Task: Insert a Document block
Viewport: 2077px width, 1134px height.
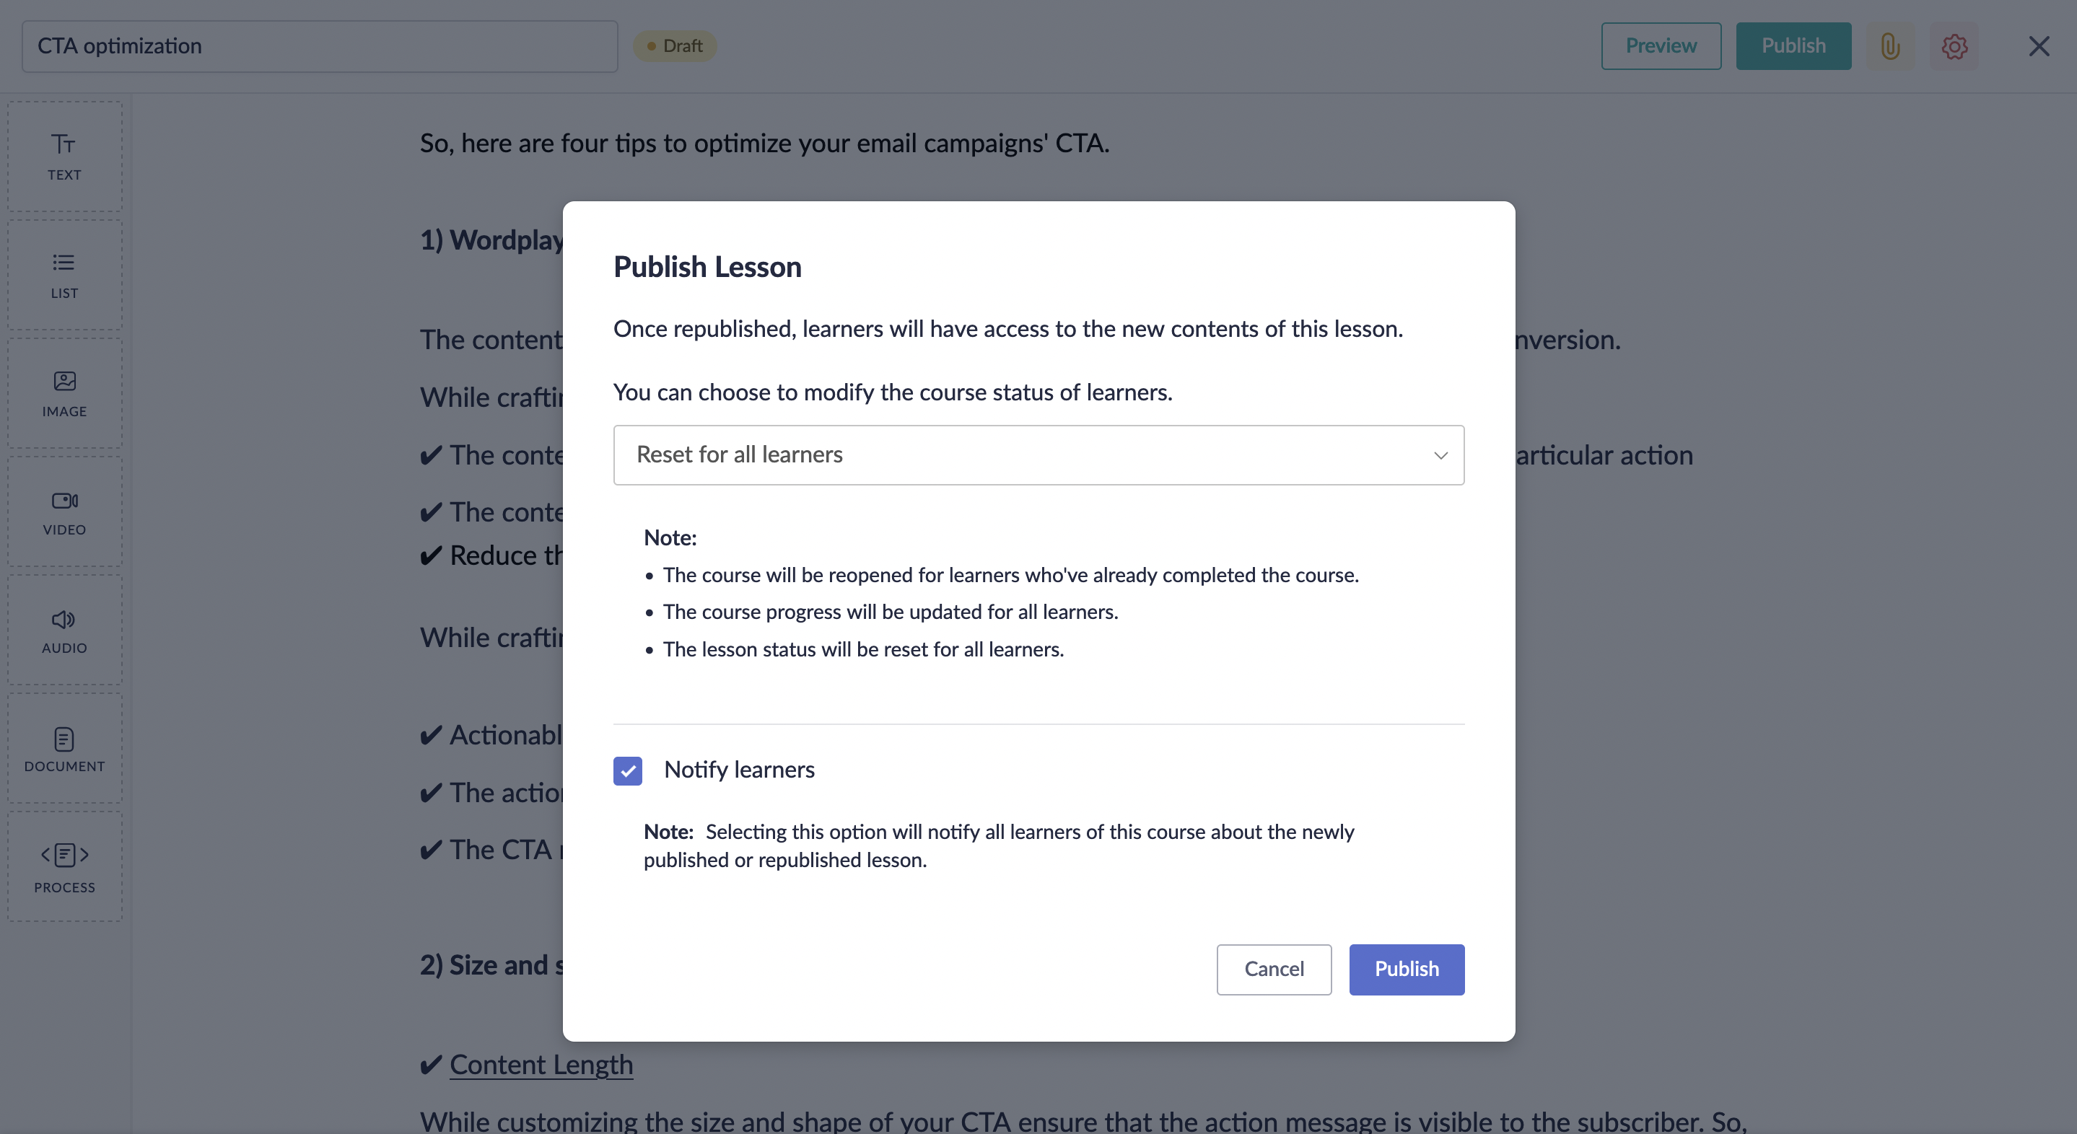Action: point(64,749)
